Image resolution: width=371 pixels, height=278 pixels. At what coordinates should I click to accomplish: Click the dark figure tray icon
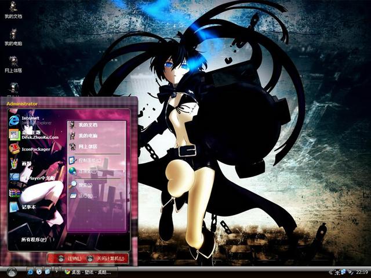(337, 272)
